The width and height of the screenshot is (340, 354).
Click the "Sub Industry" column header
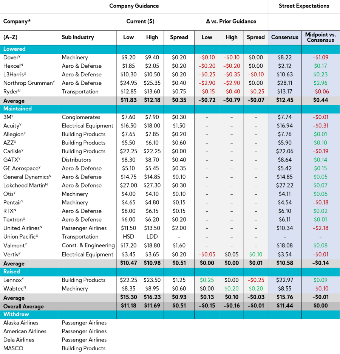coord(78,37)
